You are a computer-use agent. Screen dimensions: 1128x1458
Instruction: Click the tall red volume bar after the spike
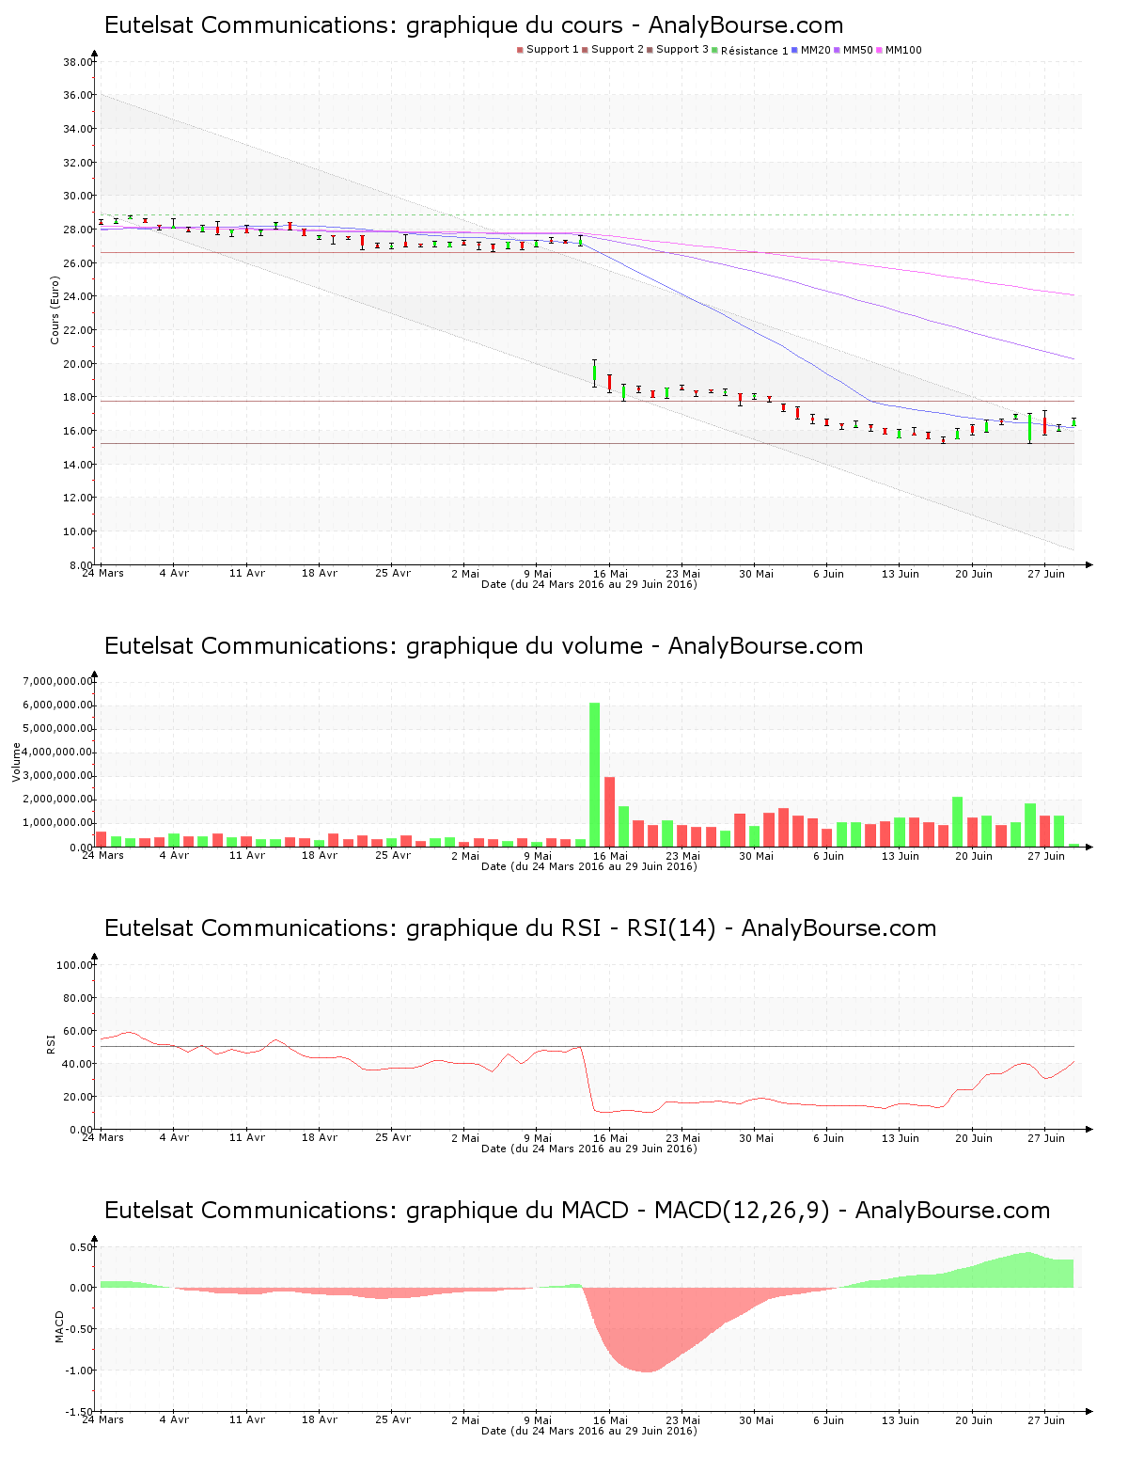pos(609,812)
